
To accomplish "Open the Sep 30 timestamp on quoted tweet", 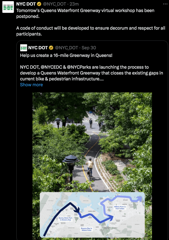I will pyautogui.click(x=89, y=48).
